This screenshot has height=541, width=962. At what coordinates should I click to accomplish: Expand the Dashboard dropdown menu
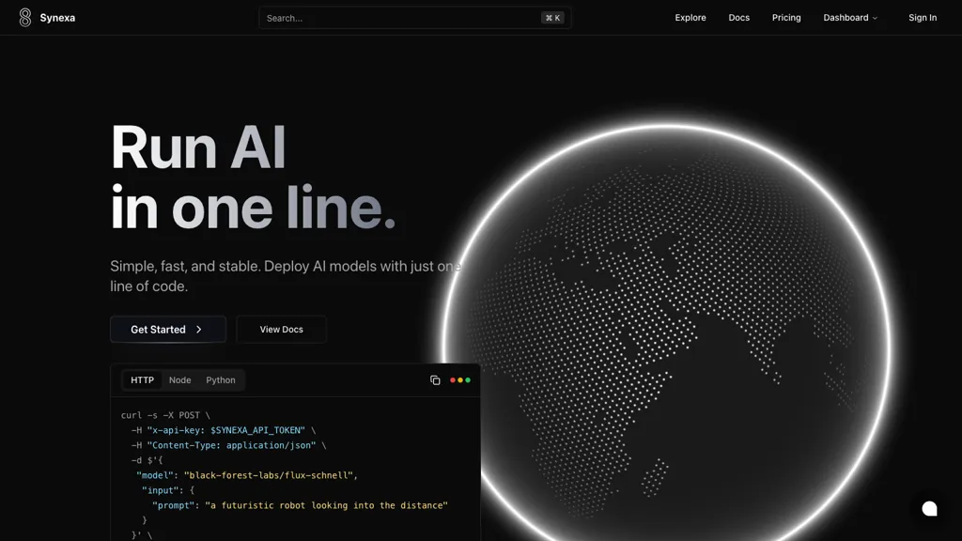point(850,18)
